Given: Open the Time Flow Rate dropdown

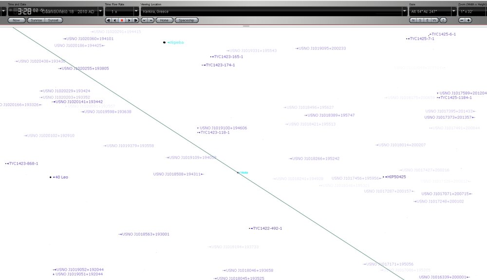Looking at the screenshot, I should (x=136, y=11).
